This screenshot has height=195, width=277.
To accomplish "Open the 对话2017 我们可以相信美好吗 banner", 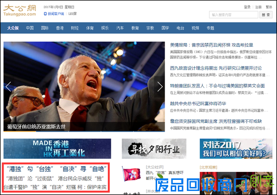I will 236,149.
